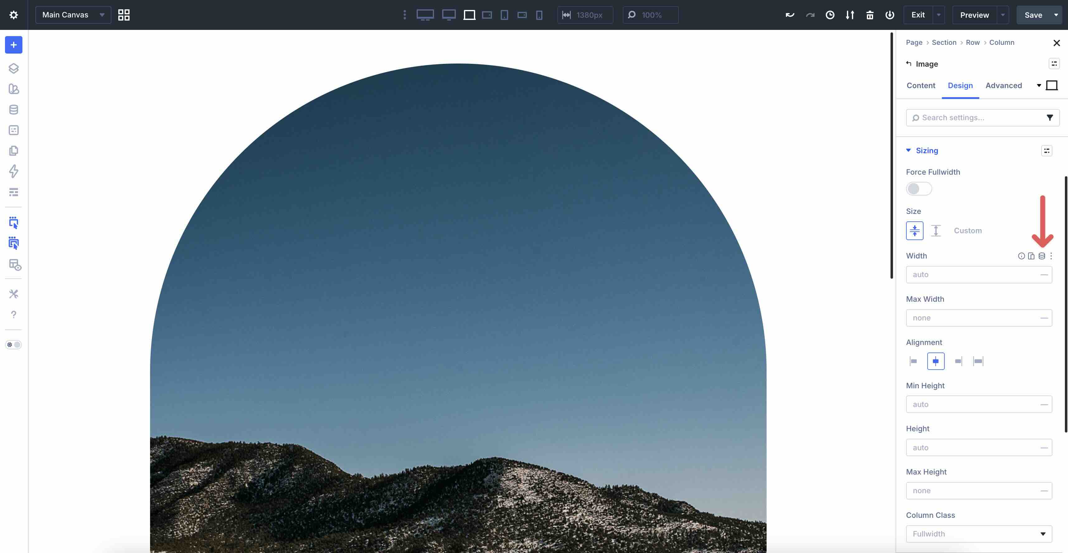Select center alignment option
1068x553 pixels.
click(936, 361)
